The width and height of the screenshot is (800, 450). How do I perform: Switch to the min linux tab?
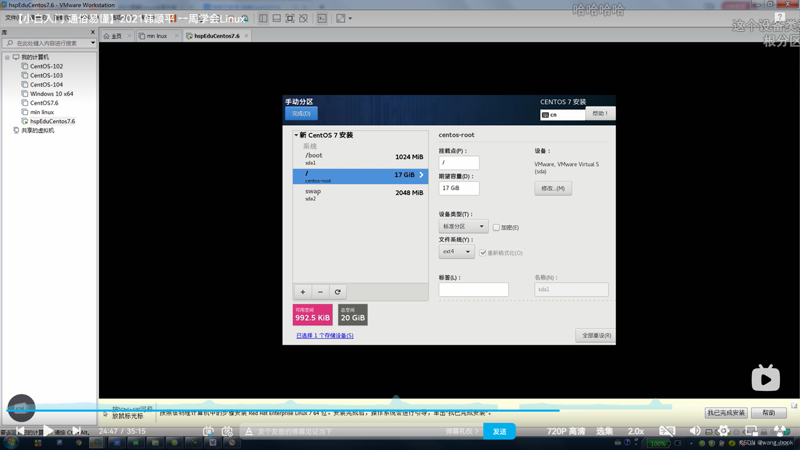[x=153, y=36]
